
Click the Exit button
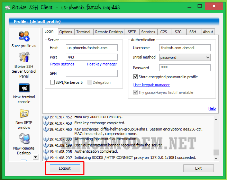coord(199,168)
